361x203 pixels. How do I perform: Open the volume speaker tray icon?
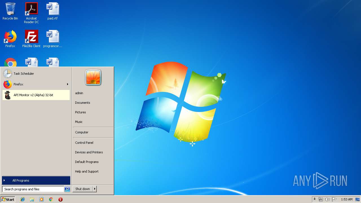pyautogui.click(x=327, y=199)
